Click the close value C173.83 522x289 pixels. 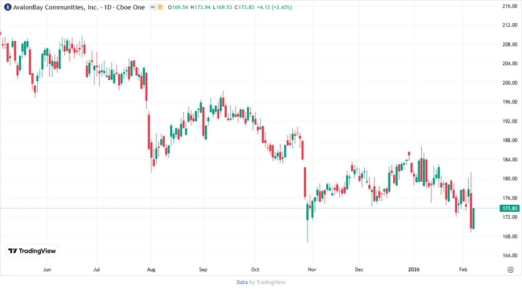[244, 7]
